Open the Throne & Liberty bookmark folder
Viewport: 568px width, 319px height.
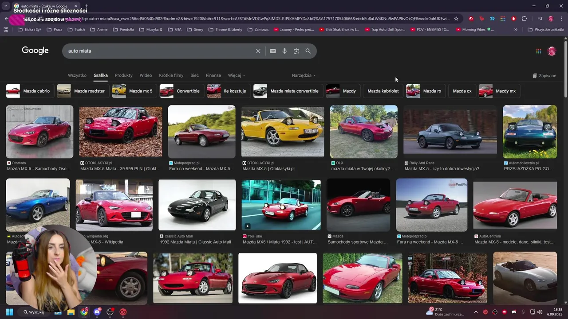225,30
